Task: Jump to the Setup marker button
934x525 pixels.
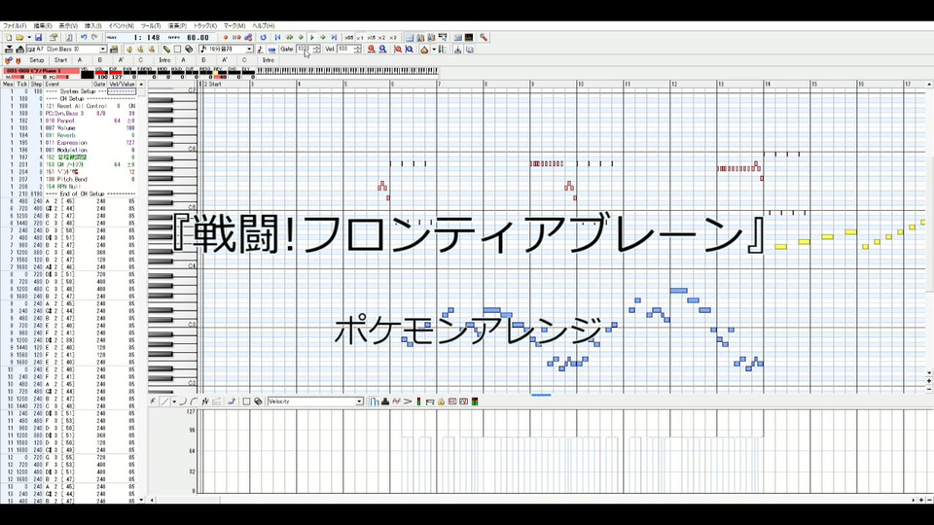Action: [x=37, y=60]
